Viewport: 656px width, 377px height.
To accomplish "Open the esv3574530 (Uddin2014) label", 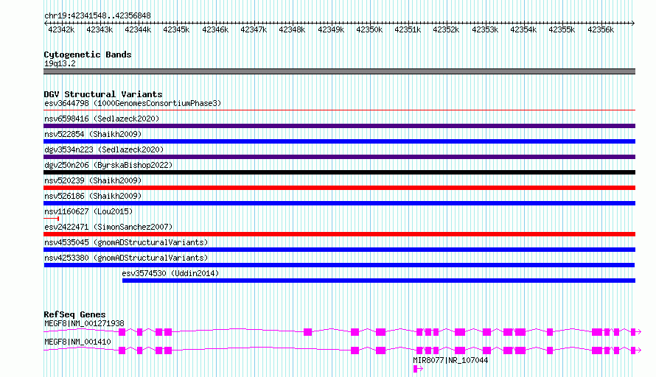I will [x=170, y=273].
